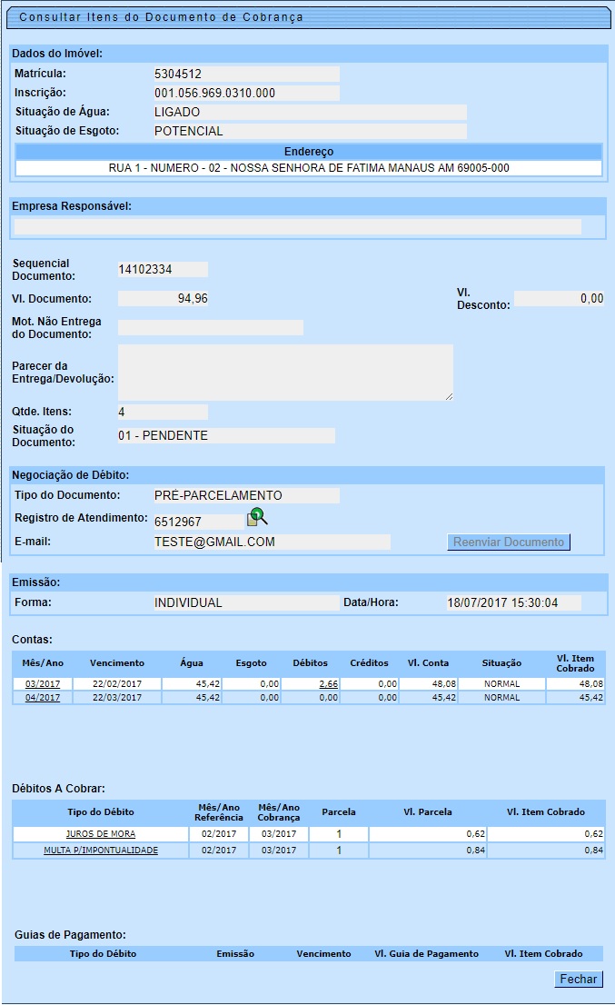
Task: Click the Situação de Água field
Action: (x=309, y=113)
